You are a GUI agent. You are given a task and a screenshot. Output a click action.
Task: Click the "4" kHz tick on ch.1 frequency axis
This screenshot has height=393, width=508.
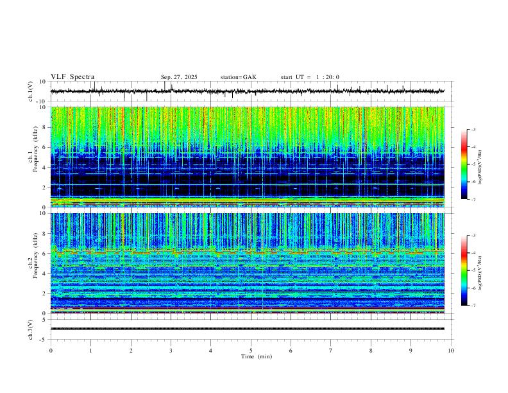click(x=44, y=168)
